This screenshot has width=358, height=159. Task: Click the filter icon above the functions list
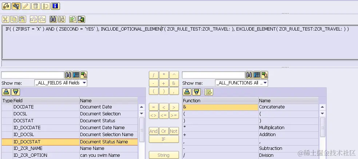tap(196, 92)
